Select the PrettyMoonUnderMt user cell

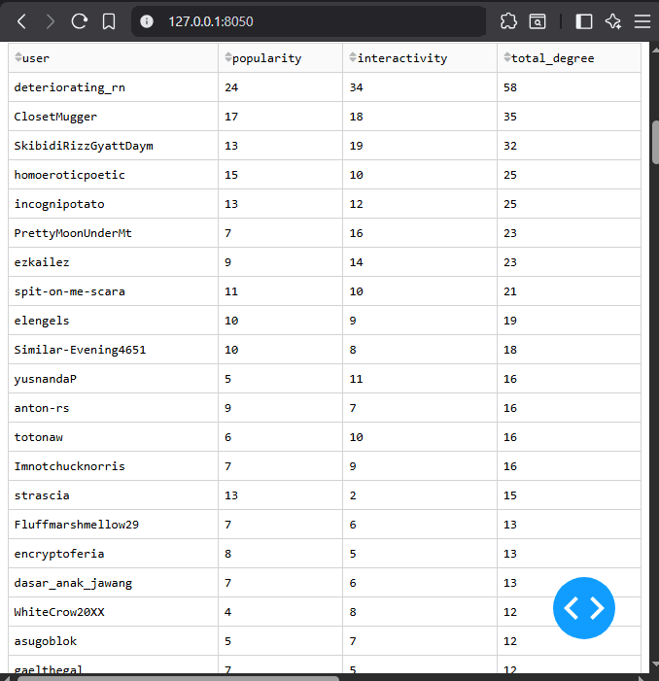[x=113, y=233]
